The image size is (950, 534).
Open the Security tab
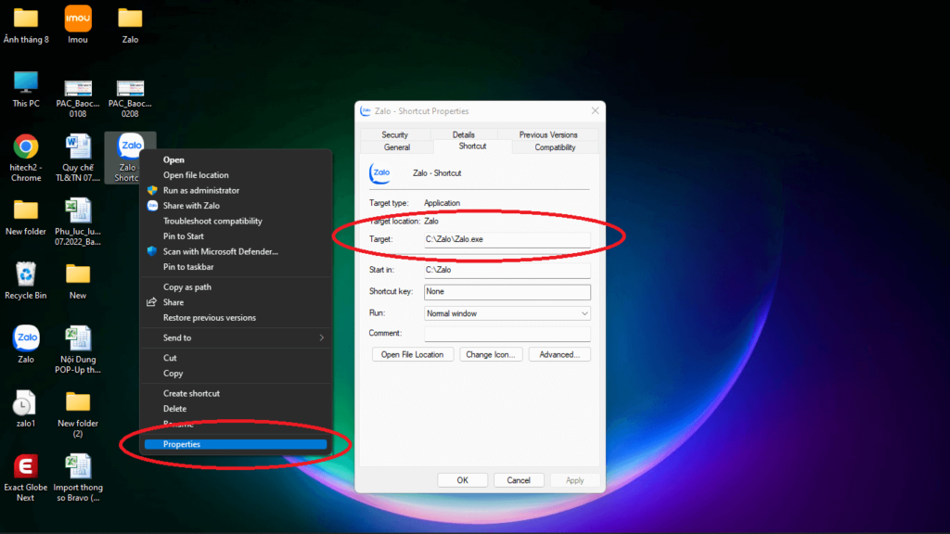[394, 134]
